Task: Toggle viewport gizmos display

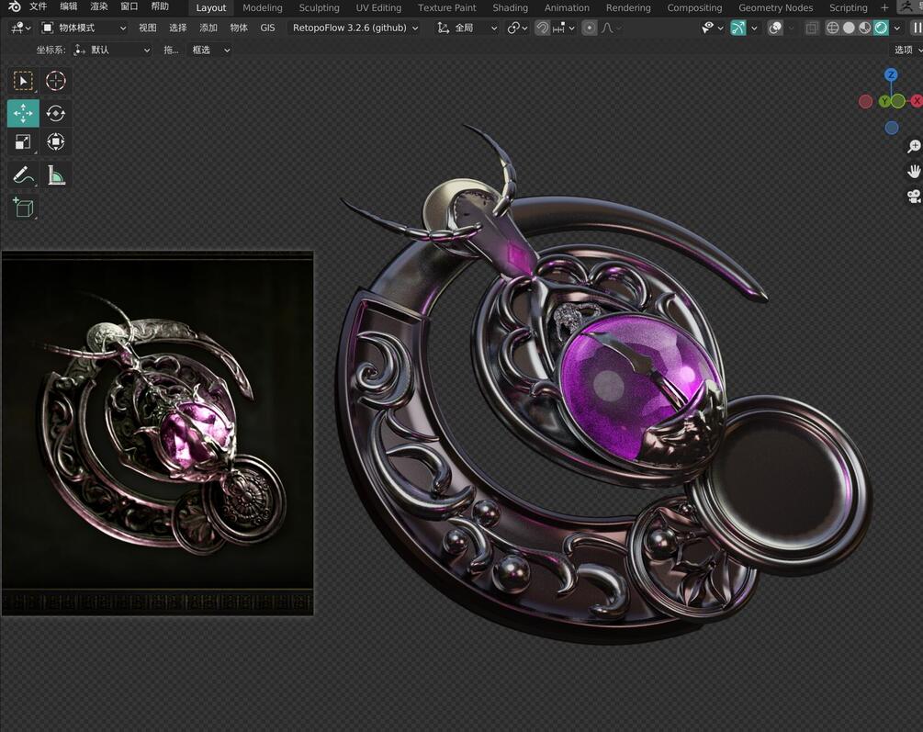Action: coord(737,28)
